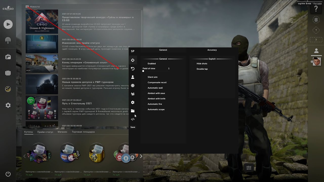This screenshot has width=324, height=182.
Task: Open the code scripts section in cheat menu
Action: coord(133,119)
